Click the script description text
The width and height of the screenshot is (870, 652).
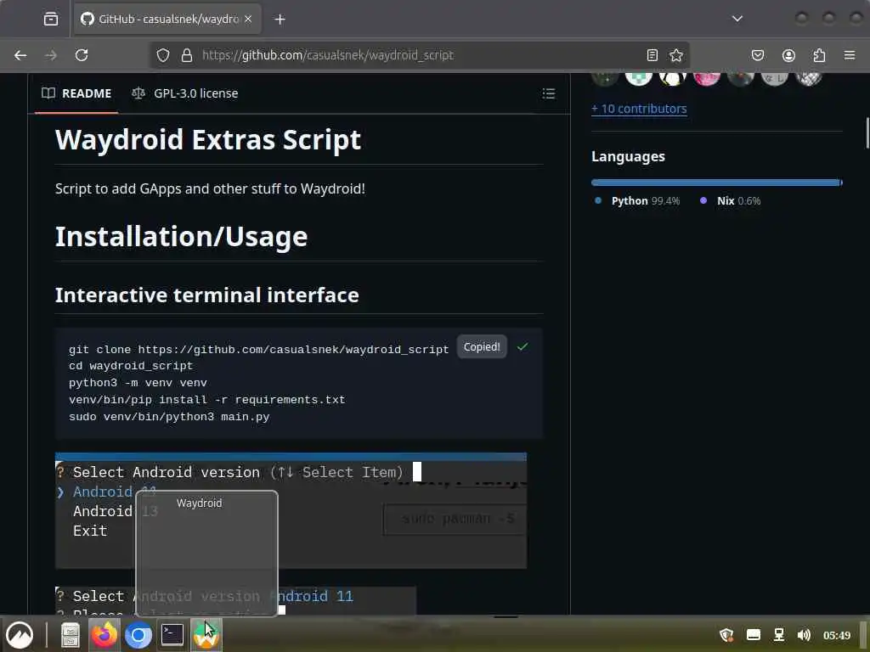[211, 188]
